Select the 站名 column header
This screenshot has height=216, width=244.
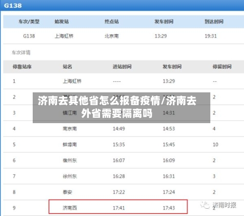(x=67, y=66)
